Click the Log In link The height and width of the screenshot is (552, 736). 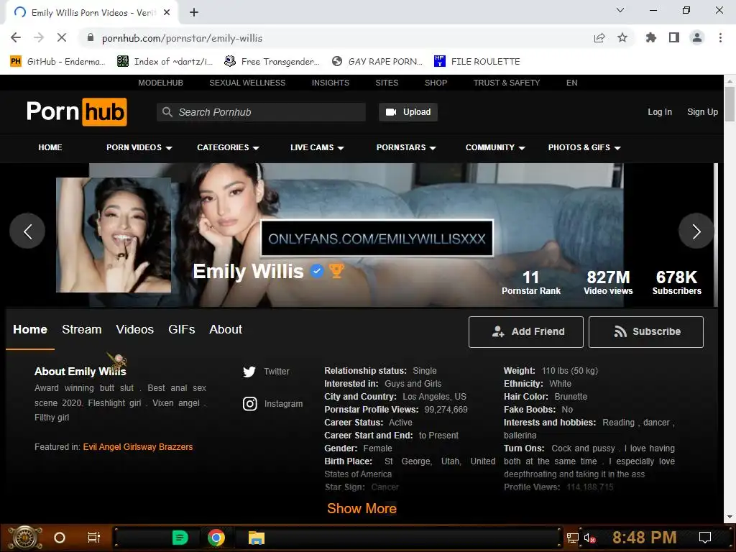point(660,112)
